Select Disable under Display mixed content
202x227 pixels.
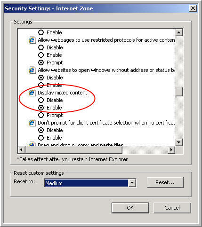click(x=50, y=100)
